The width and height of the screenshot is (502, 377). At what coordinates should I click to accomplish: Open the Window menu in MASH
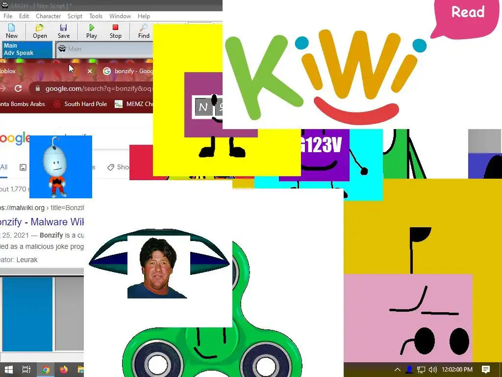(x=120, y=16)
